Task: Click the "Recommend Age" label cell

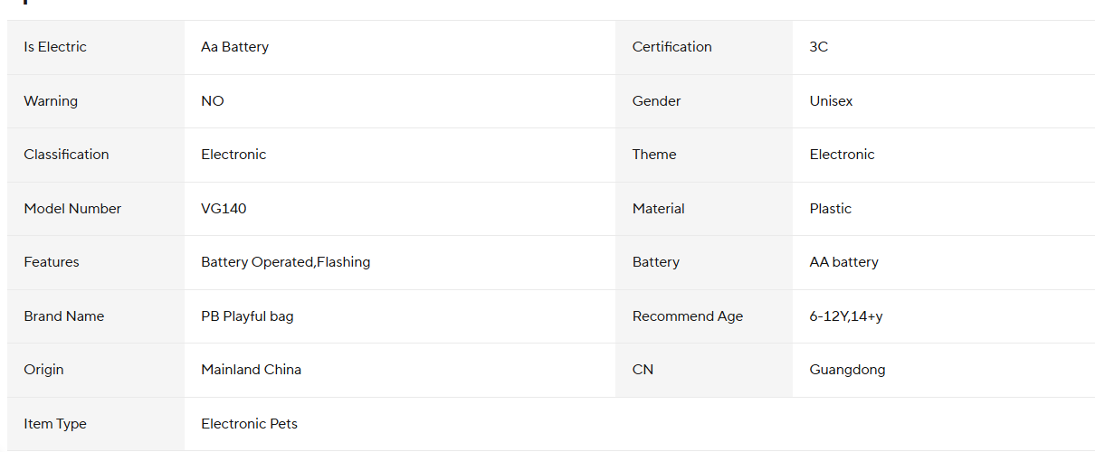Action: [687, 316]
